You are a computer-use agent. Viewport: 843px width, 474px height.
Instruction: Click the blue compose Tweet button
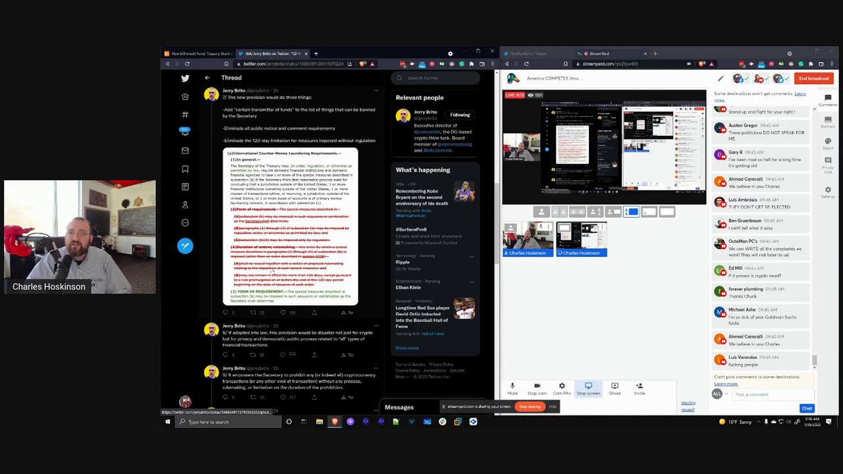tap(185, 246)
